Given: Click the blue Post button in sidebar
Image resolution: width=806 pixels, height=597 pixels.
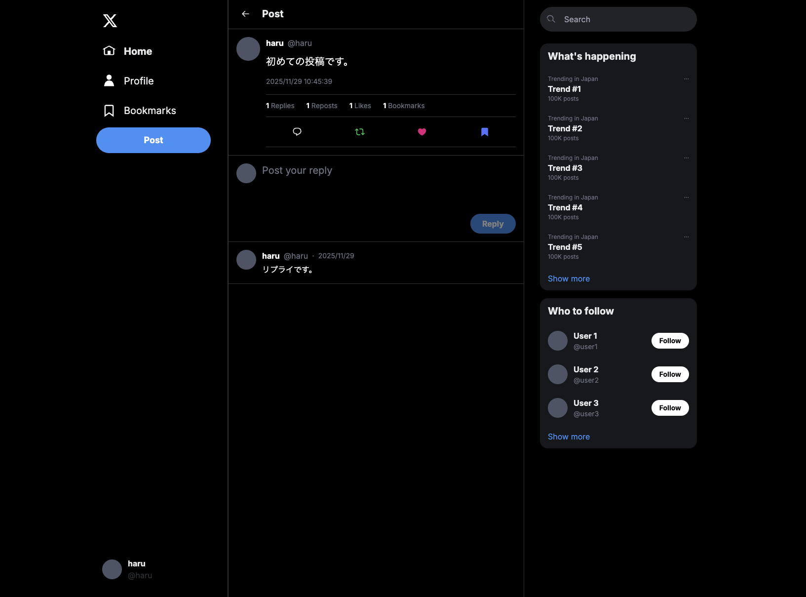Looking at the screenshot, I should 154,140.
